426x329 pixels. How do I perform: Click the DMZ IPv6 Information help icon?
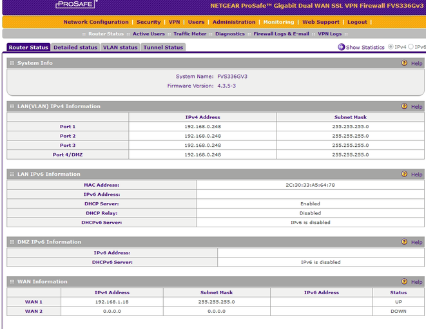coord(404,242)
